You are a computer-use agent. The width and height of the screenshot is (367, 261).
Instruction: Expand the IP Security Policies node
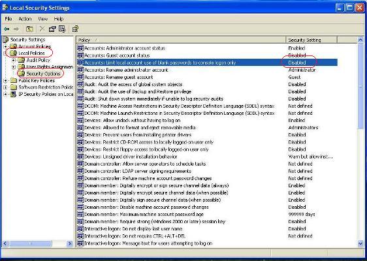click(x=5, y=94)
